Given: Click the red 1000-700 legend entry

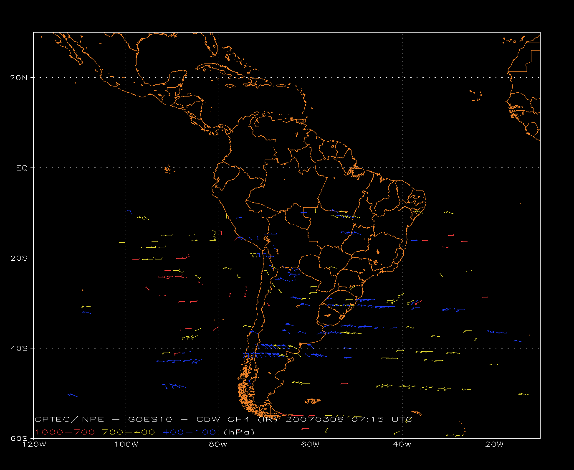Looking at the screenshot, I should [65, 432].
